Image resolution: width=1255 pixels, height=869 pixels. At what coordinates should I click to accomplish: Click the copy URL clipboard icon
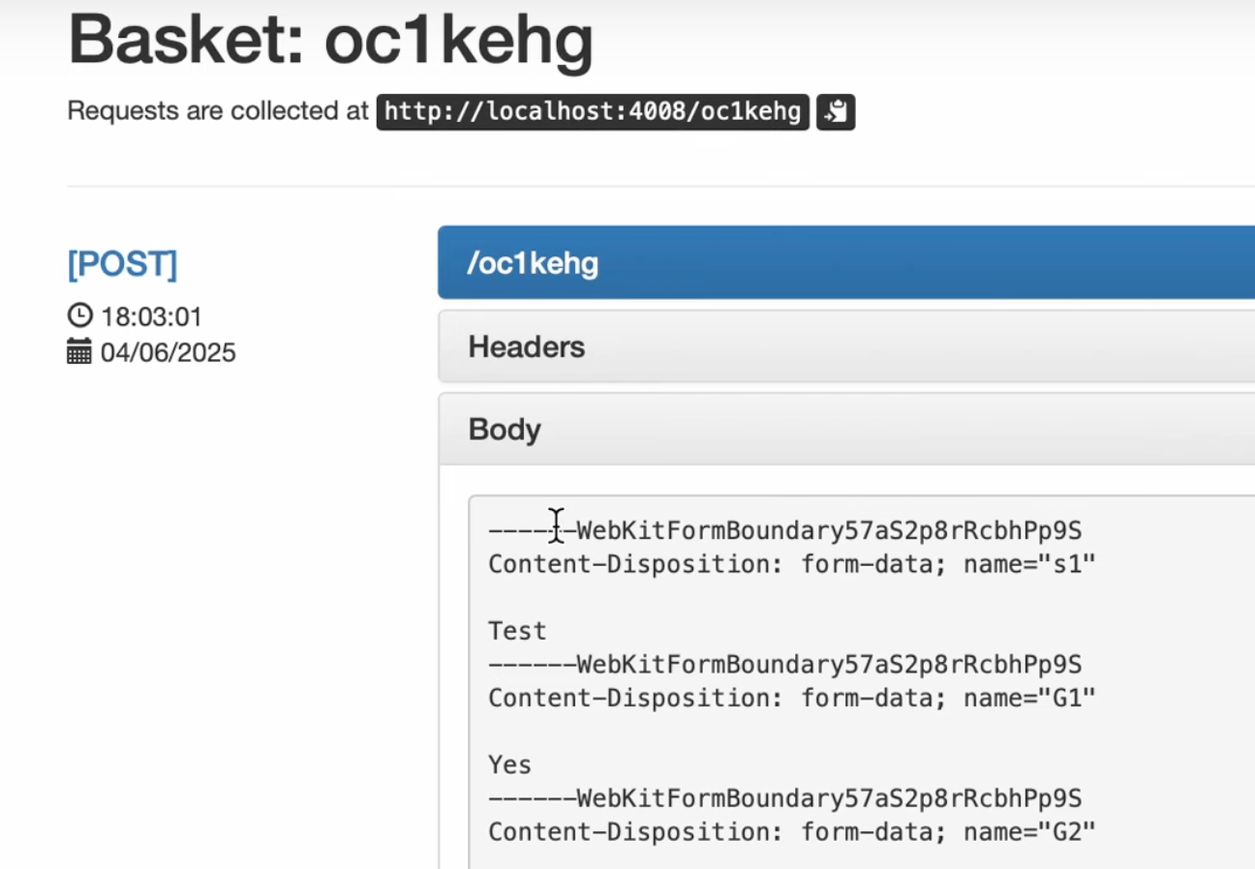835,112
